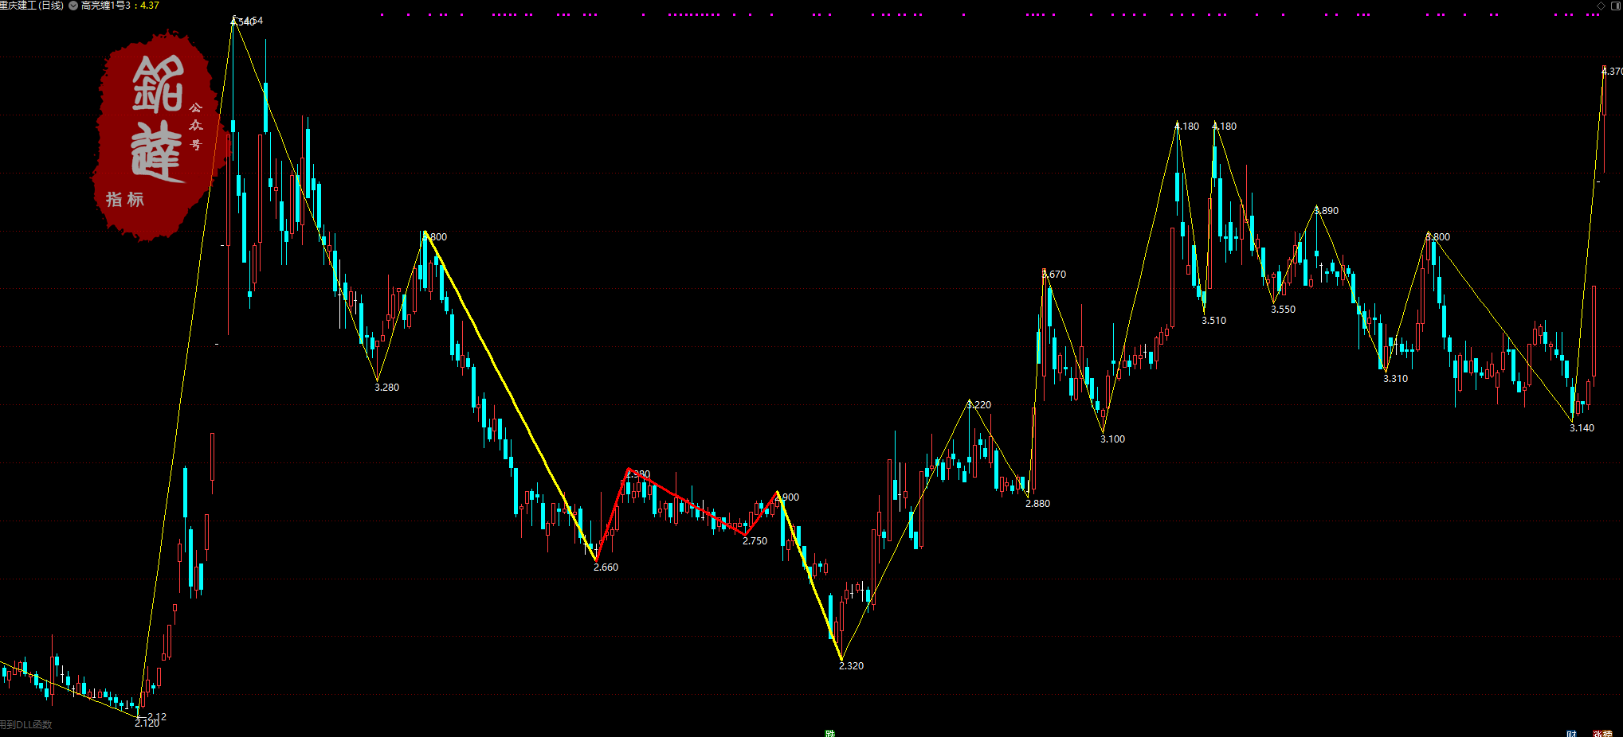
Task: Click the 重庆建工 (日线) stock title
Action: pos(32,6)
